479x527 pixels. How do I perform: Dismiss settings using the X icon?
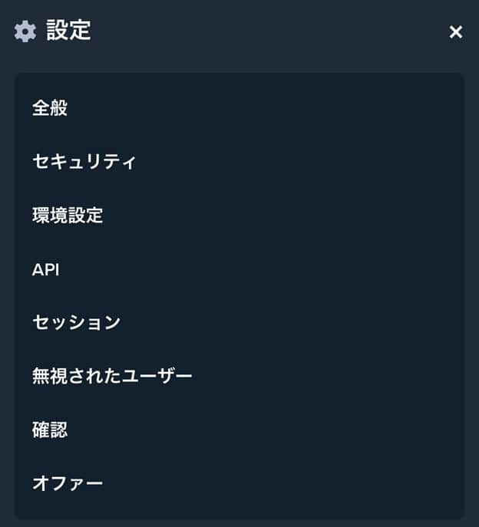pyautogui.click(x=456, y=31)
